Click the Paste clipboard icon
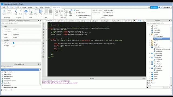Screen dimensions: 173x97 (4, 11)
